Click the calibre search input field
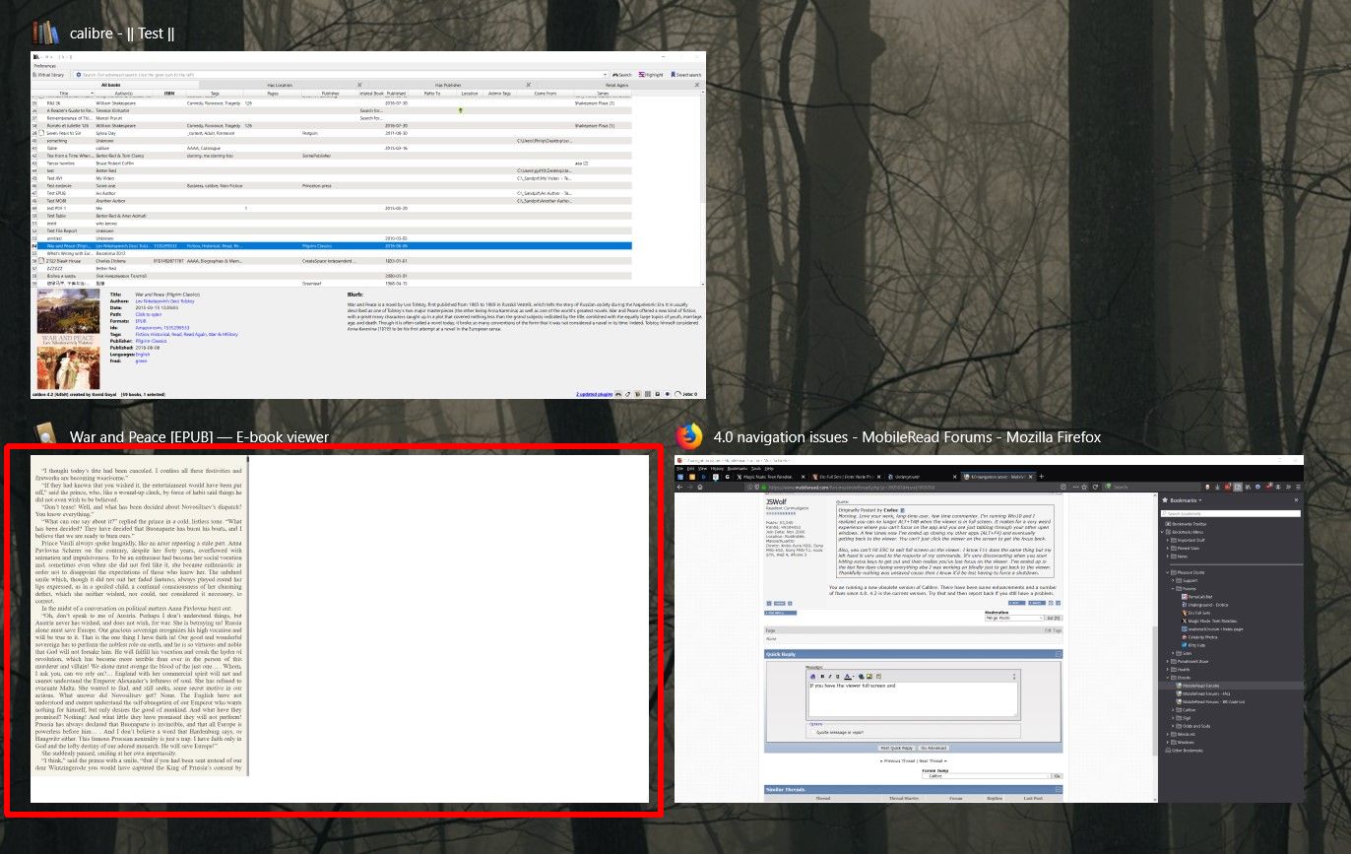 [343, 75]
